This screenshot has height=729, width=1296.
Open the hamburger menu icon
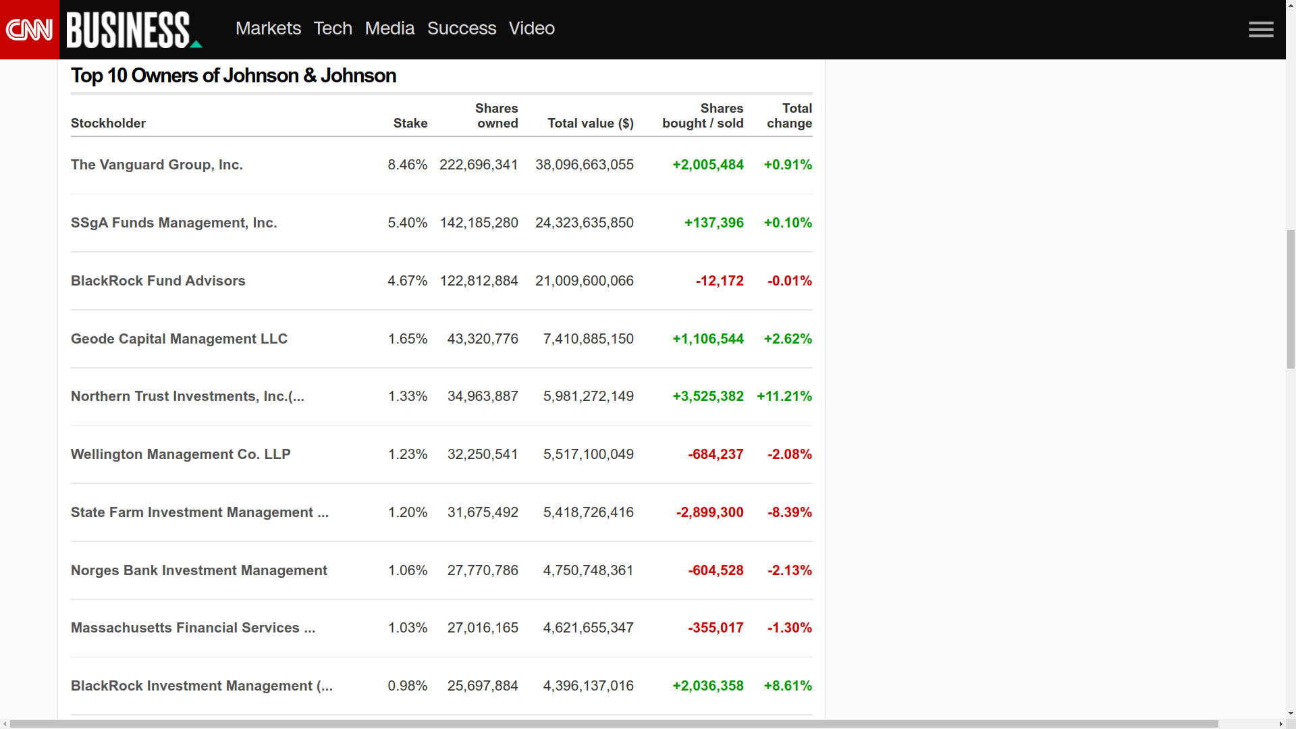coord(1260,30)
